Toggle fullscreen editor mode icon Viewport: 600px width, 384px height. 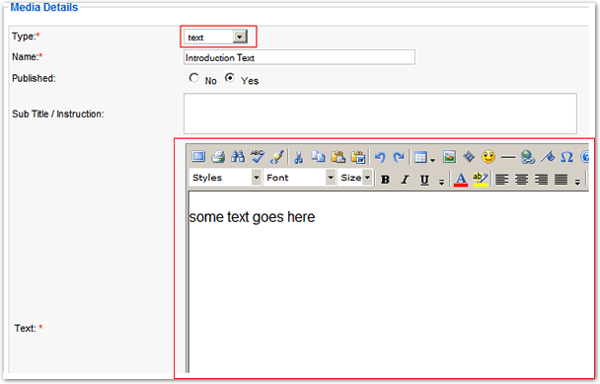pyautogui.click(x=198, y=157)
